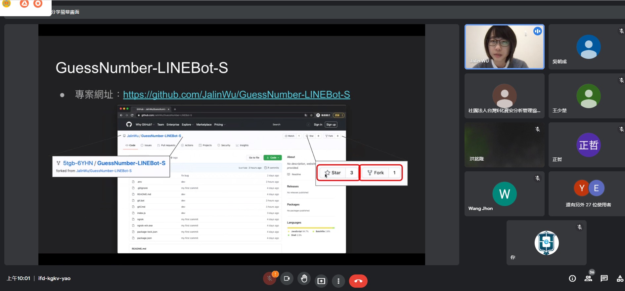Switch to the Issues tab on slide

pos(146,145)
